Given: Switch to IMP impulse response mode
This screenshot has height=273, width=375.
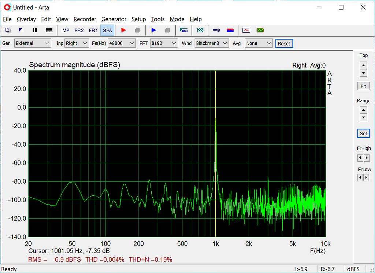Looking at the screenshot, I should click(65, 30).
